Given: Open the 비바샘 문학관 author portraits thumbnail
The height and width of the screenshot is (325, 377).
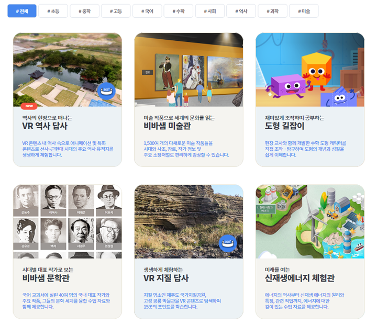Looking at the screenshot, I should [x=68, y=221].
